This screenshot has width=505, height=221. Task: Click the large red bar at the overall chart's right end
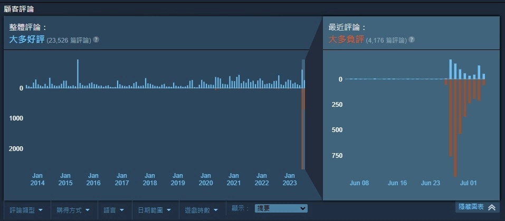tap(303, 129)
